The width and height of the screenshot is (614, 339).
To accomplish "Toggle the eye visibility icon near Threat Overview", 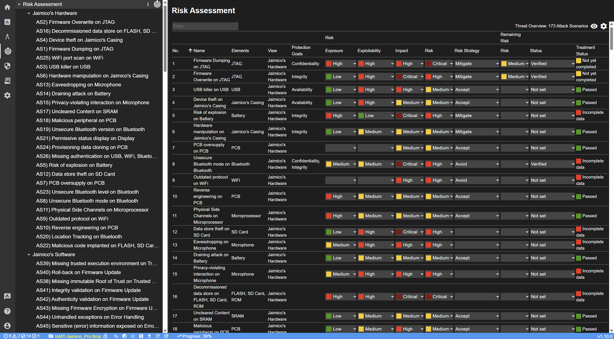I will pos(594,26).
